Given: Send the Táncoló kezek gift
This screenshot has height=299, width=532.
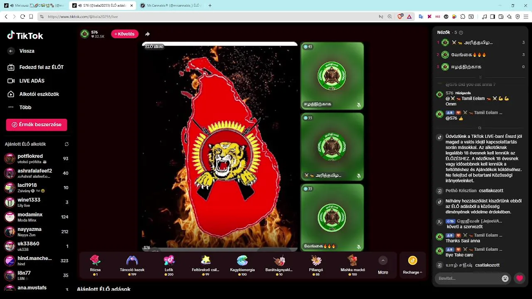Looking at the screenshot, I should tap(132, 265).
